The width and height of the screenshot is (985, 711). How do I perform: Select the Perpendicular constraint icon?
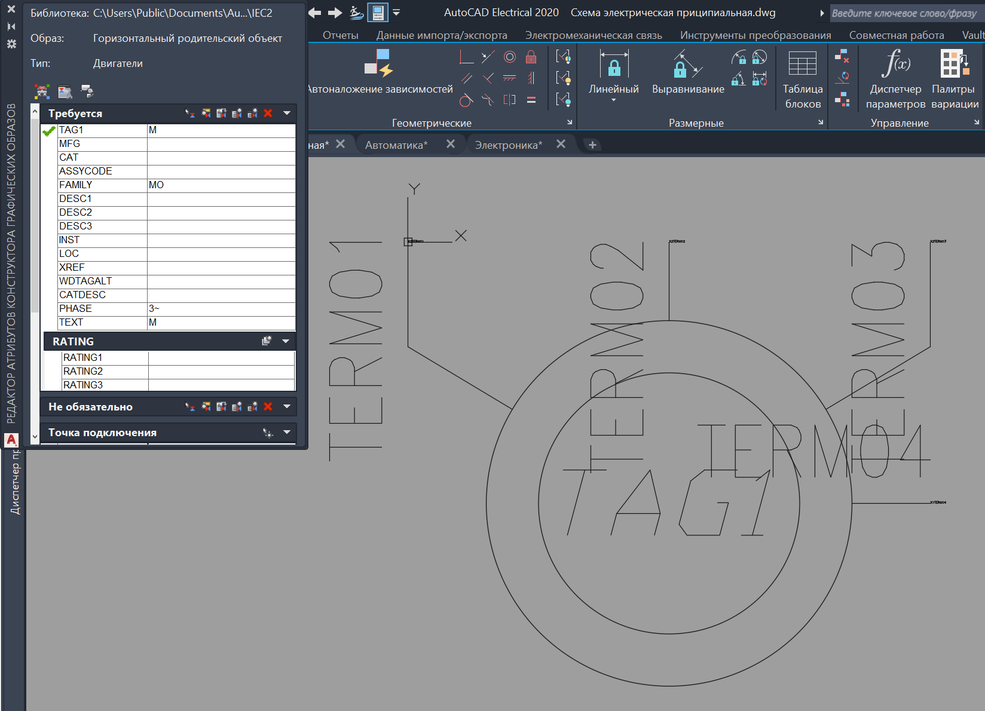488,78
